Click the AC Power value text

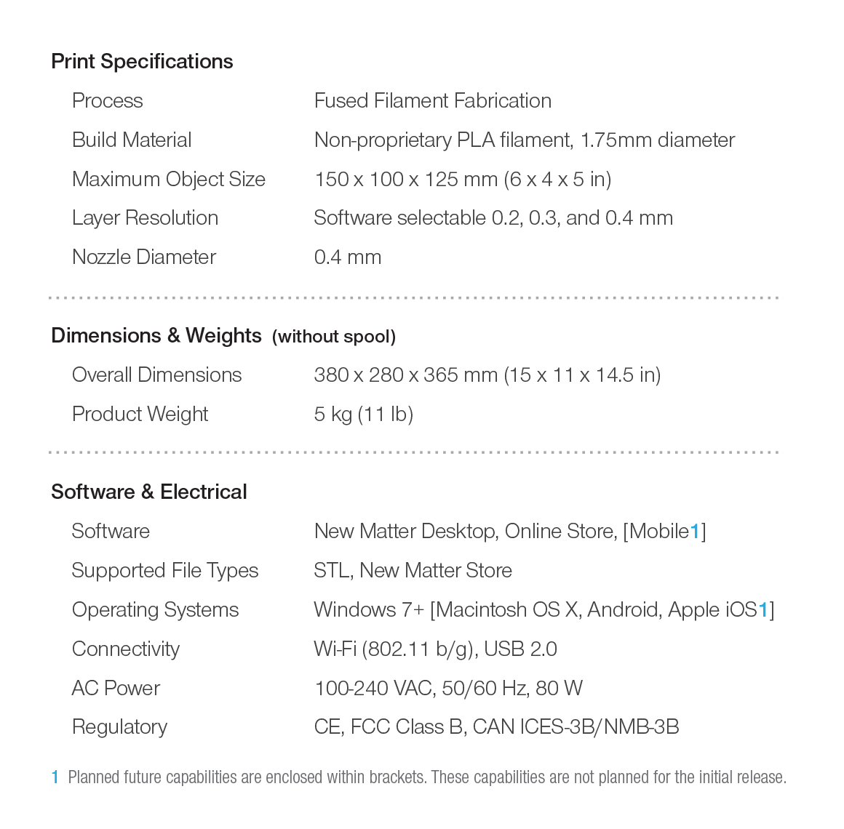(x=447, y=689)
